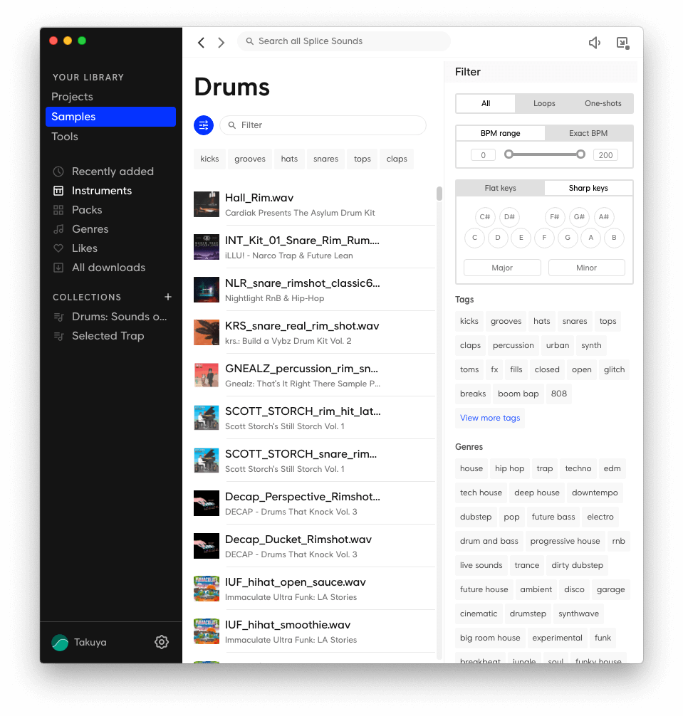Viewport: 683px width, 716px height.
Task: Open the mini player icon beside the volume icon
Action: pos(622,42)
